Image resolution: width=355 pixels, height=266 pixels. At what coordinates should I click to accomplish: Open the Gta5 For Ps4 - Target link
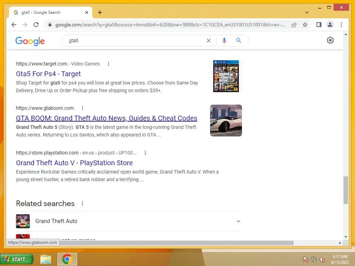coord(48,74)
